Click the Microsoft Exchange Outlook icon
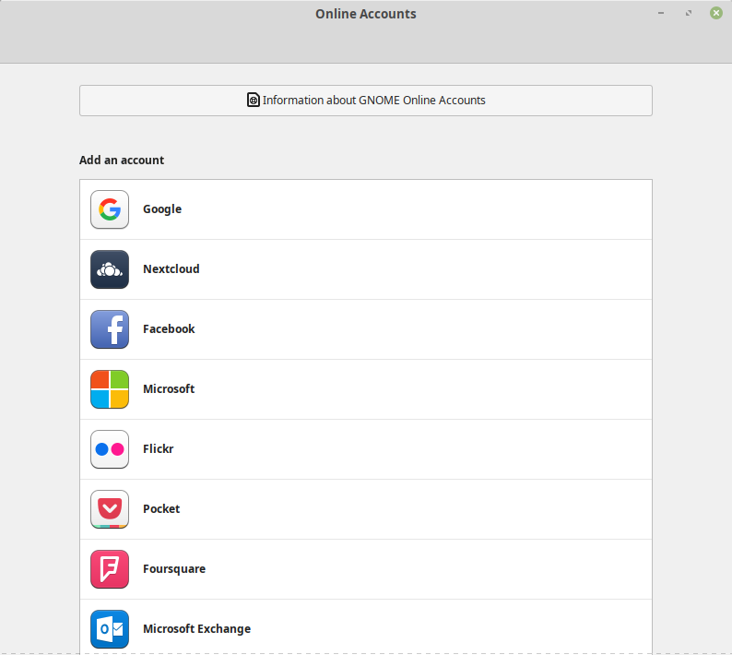Image resolution: width=732 pixels, height=655 pixels. [110, 629]
